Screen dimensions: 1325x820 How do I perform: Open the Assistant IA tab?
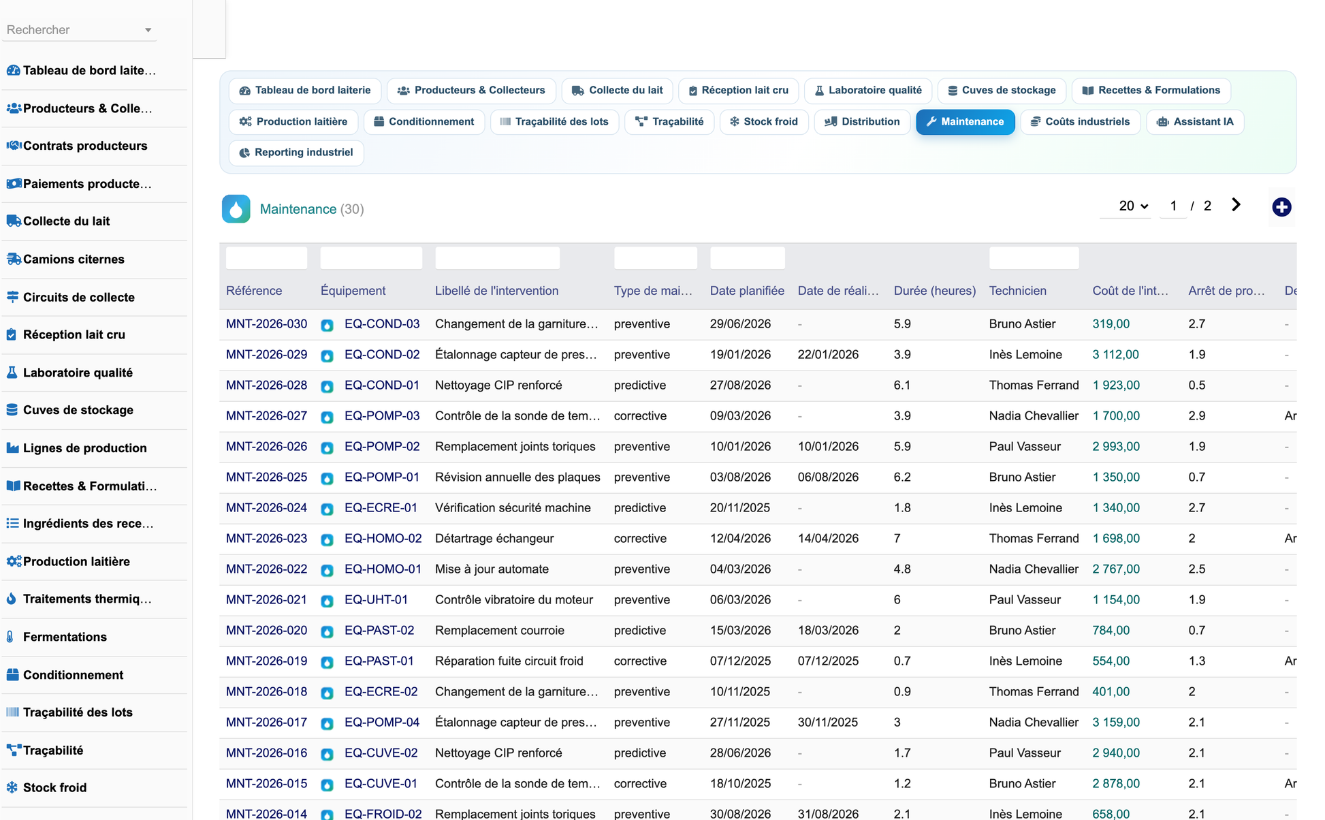1195,122
